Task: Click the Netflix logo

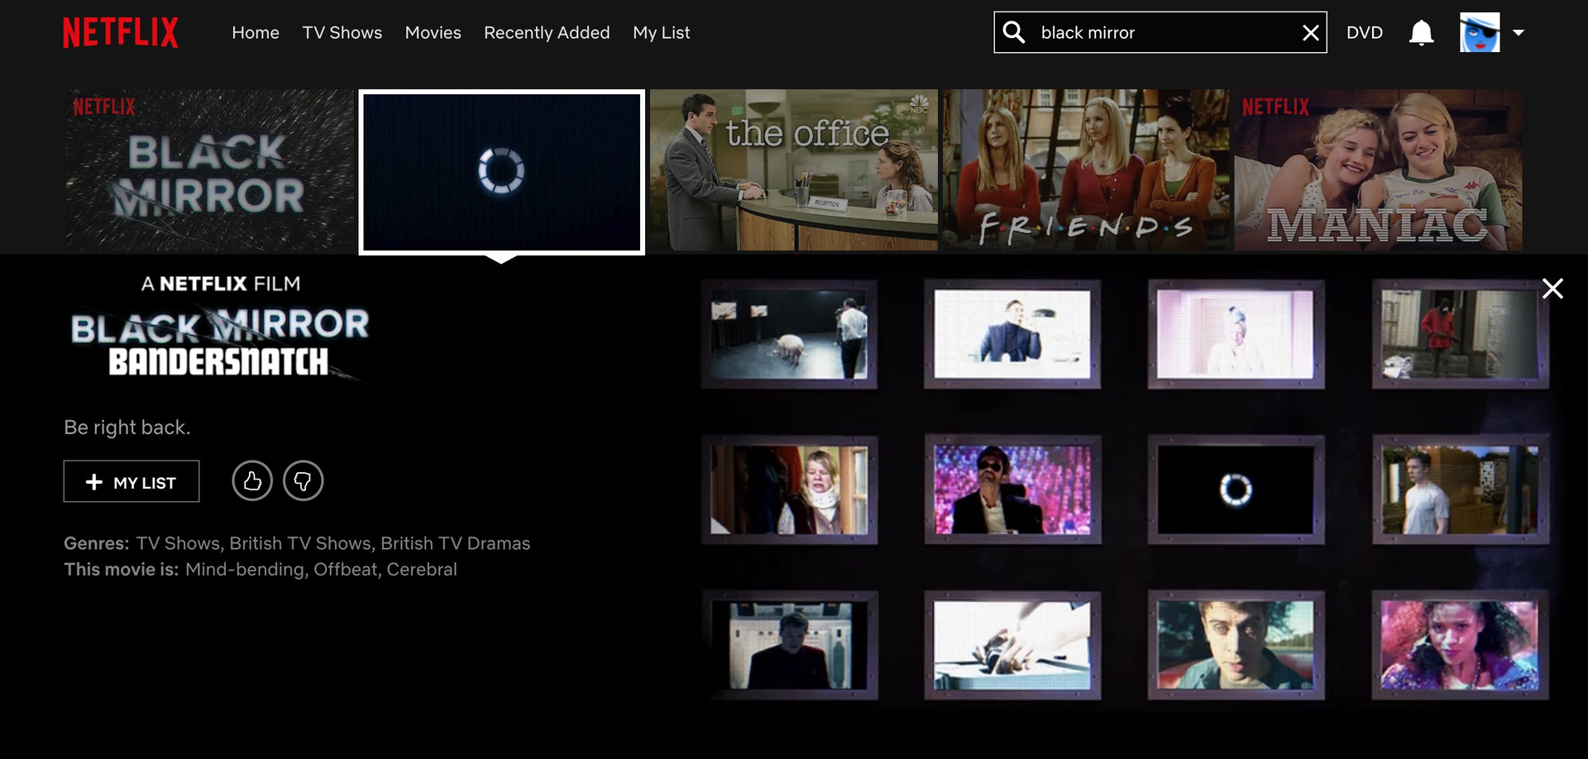Action: pyautogui.click(x=121, y=32)
